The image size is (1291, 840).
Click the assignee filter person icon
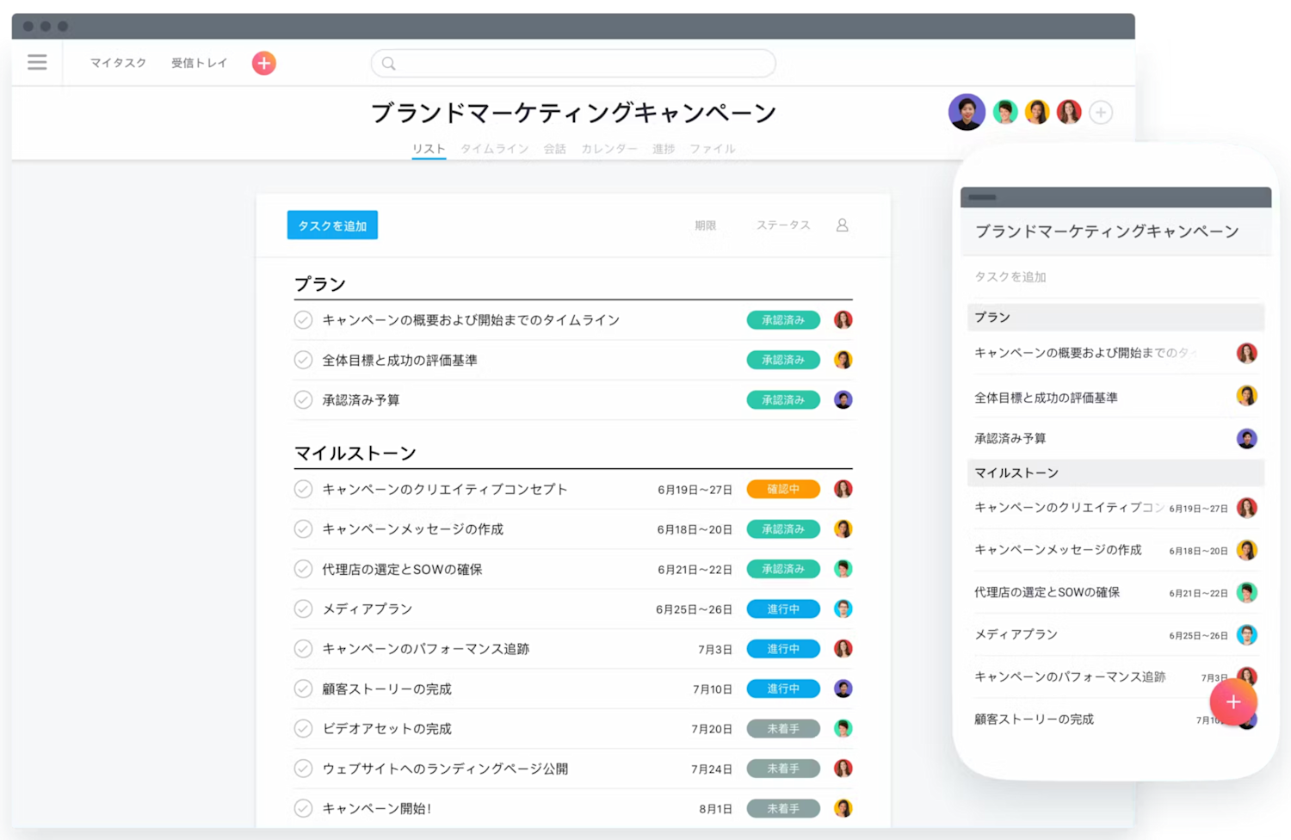tap(842, 225)
